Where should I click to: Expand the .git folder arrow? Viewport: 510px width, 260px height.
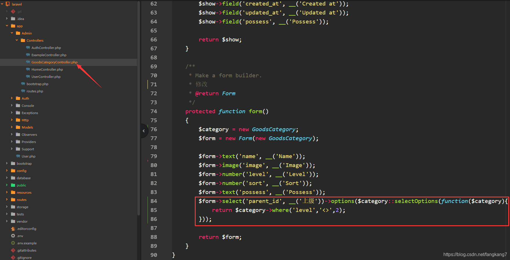(x=7, y=11)
